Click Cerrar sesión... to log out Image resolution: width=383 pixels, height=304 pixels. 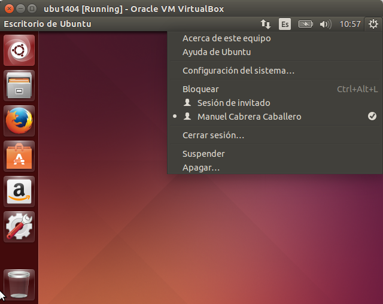coord(275,135)
